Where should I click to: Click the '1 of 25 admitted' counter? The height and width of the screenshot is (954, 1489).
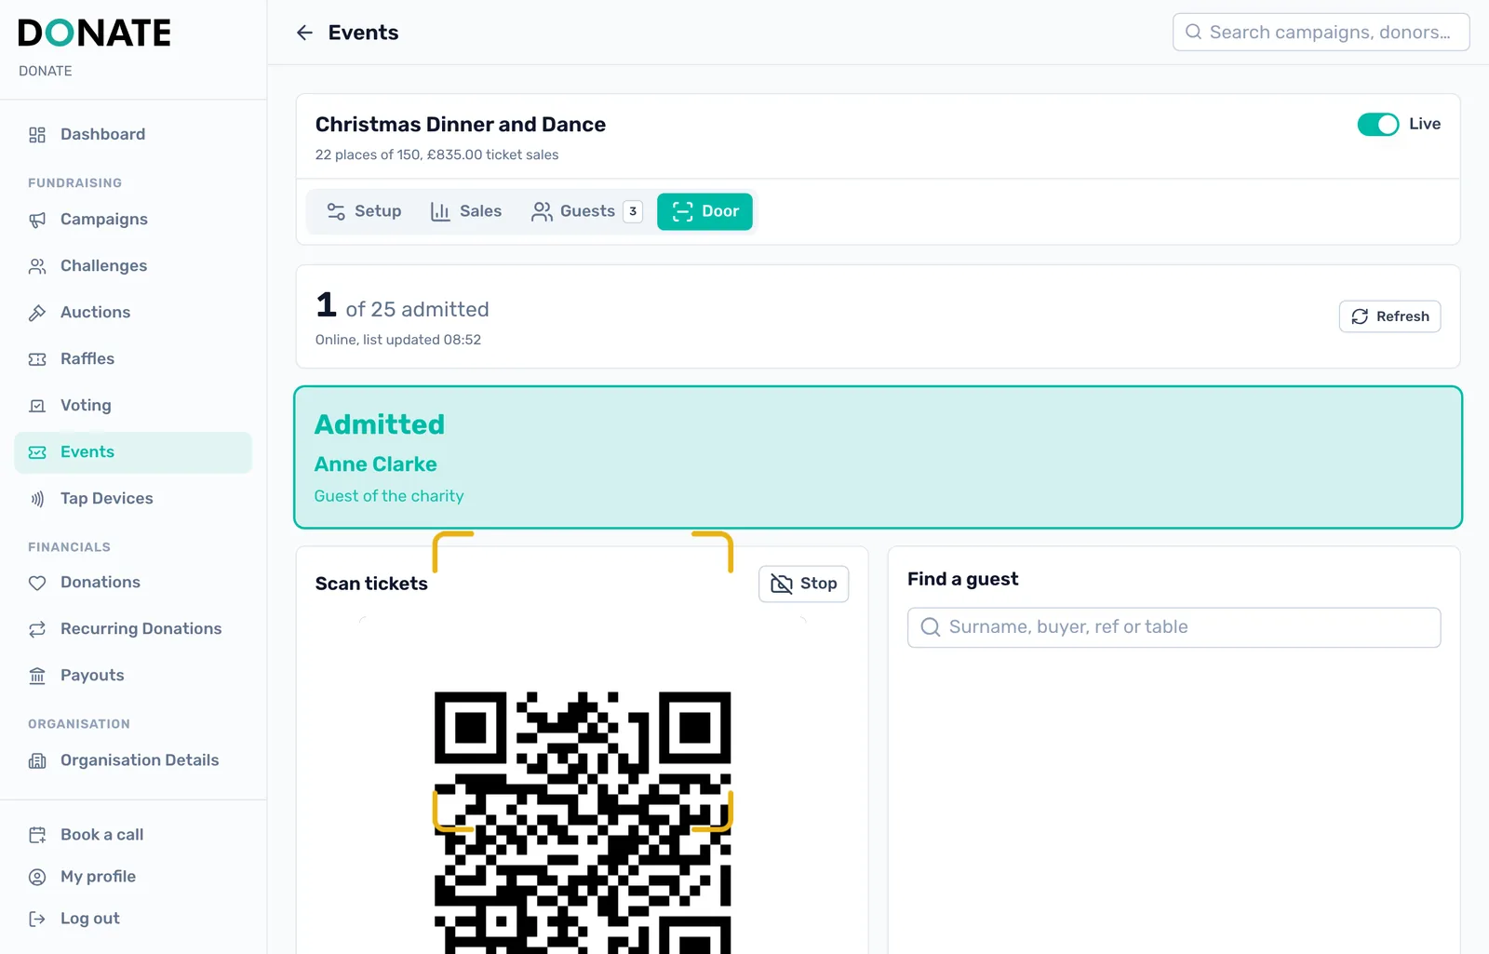click(x=402, y=306)
